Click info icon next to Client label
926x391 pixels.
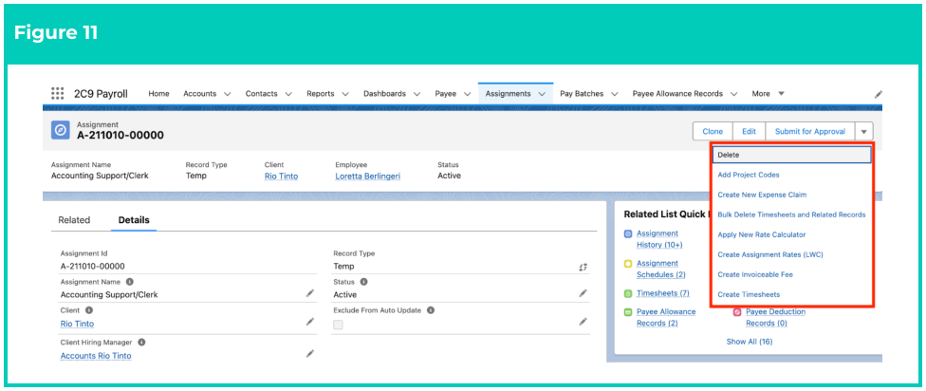(x=88, y=309)
